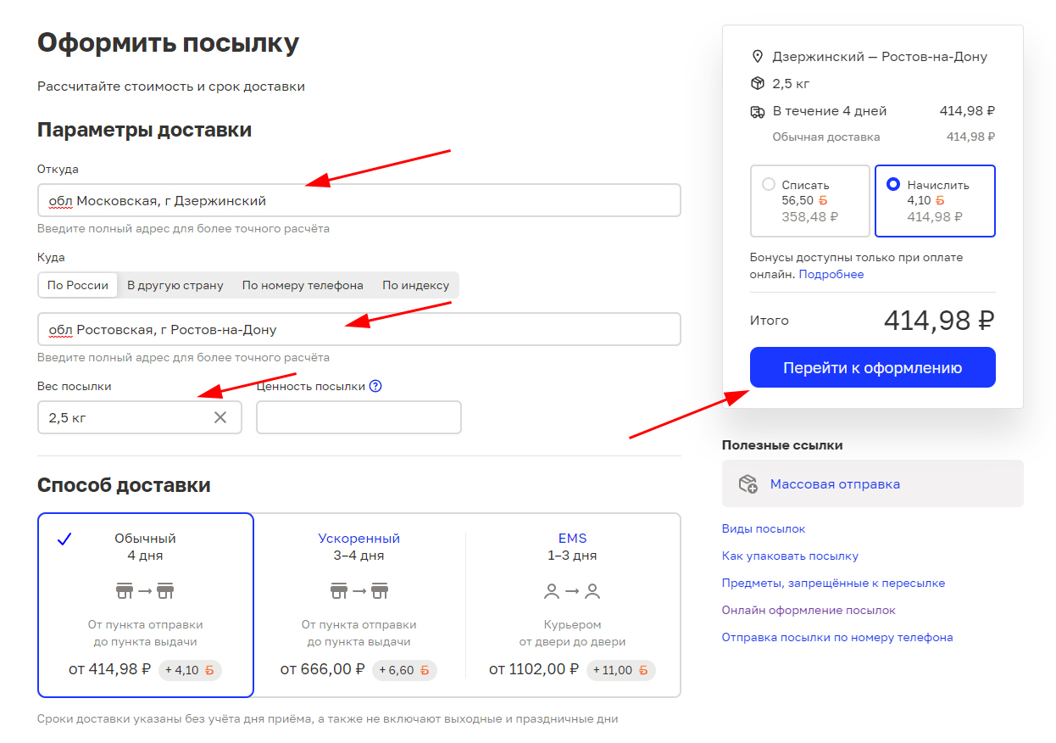Click the package weight icon in summary

(758, 83)
